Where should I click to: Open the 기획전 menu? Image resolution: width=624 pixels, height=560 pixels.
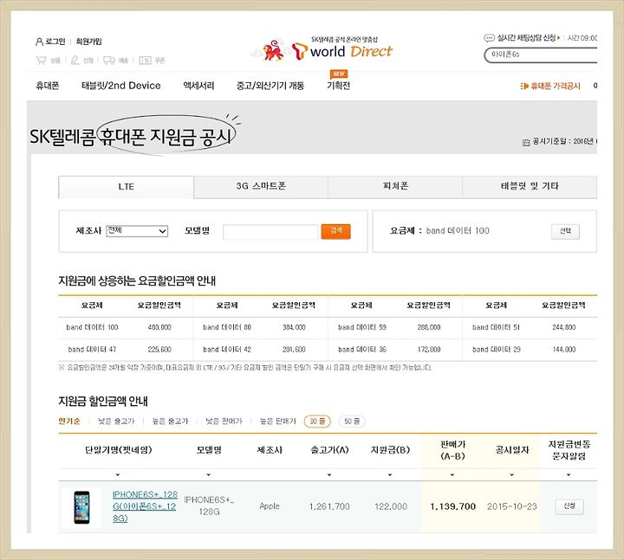[x=338, y=86]
